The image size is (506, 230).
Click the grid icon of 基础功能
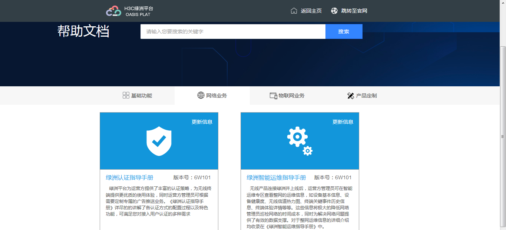point(126,96)
